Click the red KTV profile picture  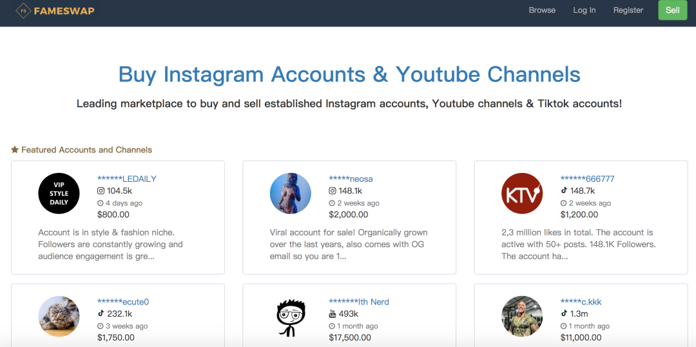pyautogui.click(x=522, y=193)
